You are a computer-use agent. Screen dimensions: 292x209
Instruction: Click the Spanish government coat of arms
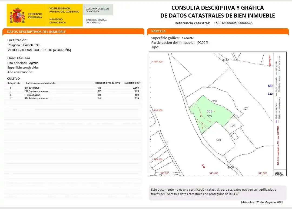coord(17,15)
